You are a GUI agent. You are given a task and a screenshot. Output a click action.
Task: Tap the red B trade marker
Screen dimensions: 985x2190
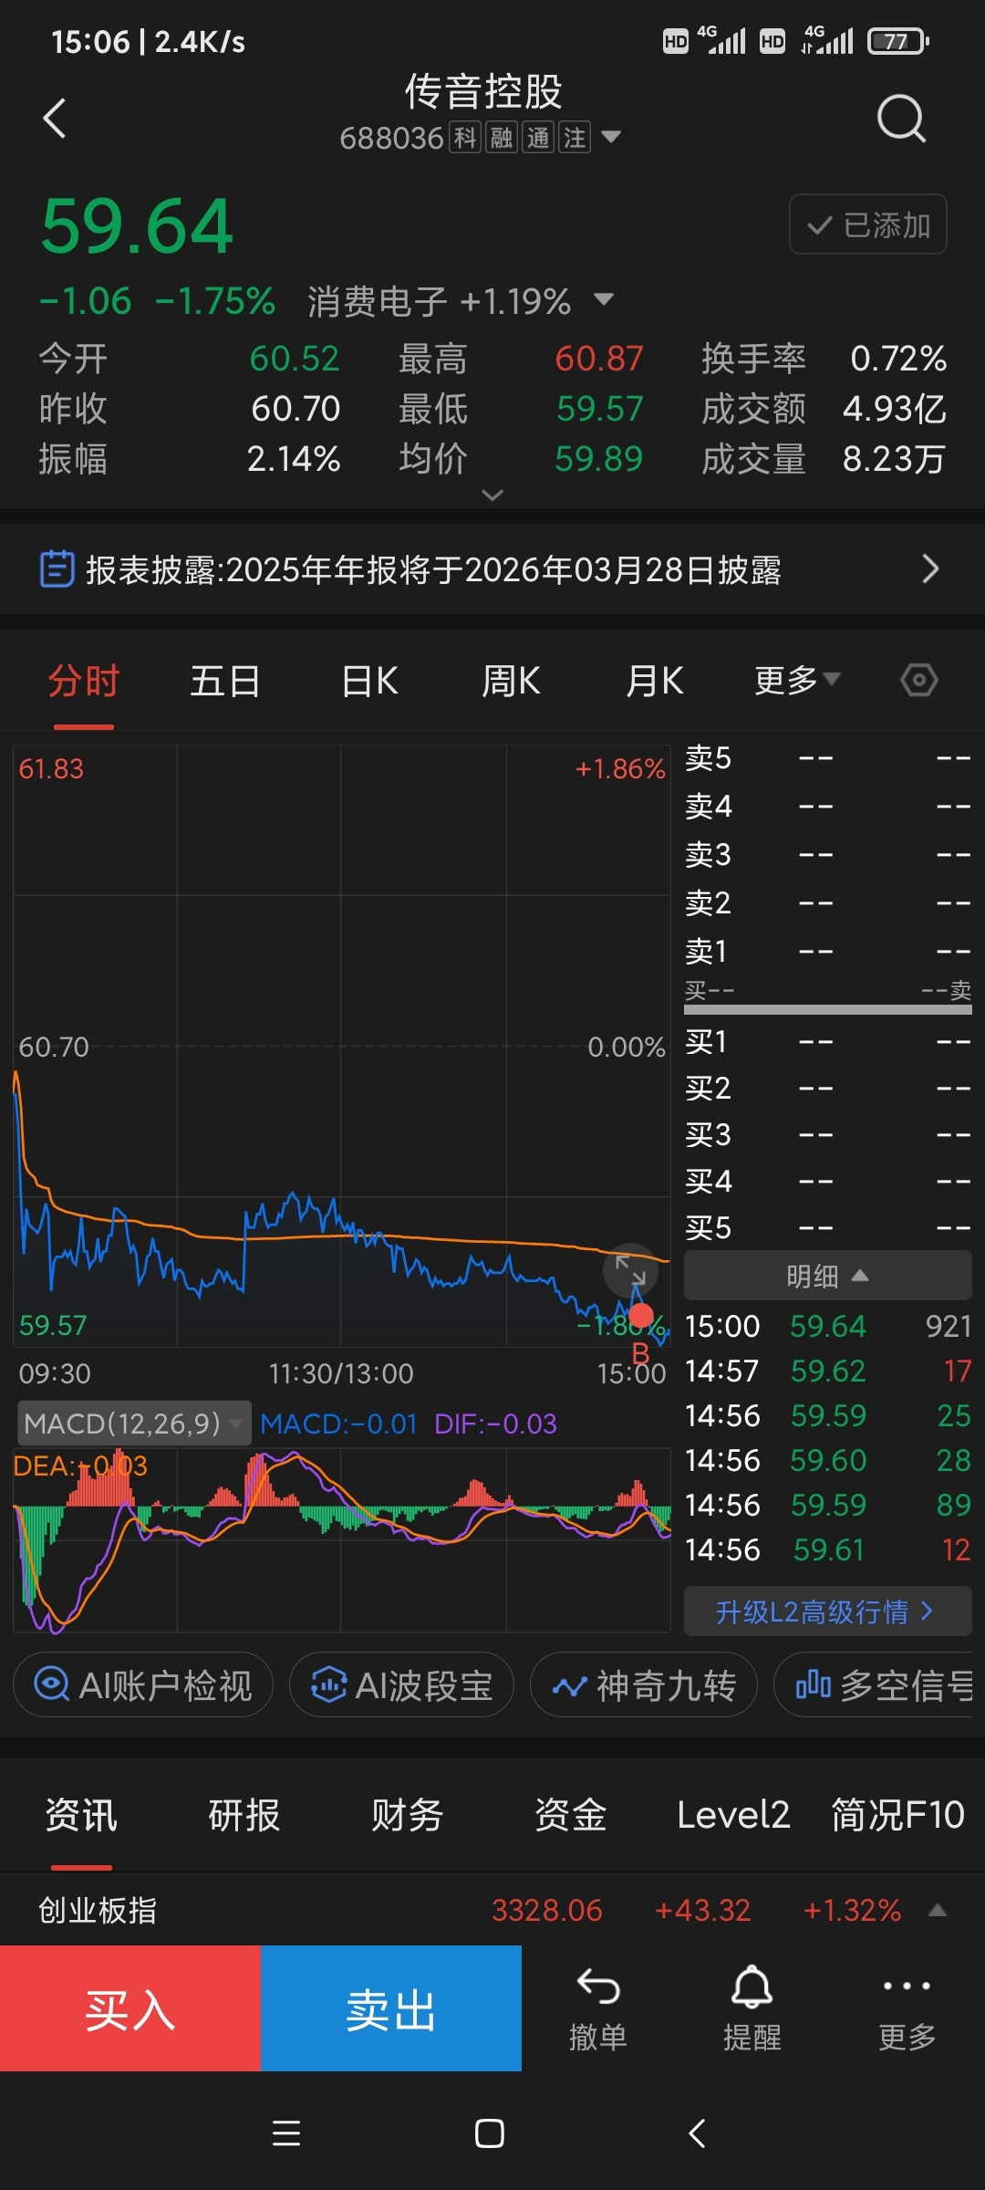[641, 1316]
